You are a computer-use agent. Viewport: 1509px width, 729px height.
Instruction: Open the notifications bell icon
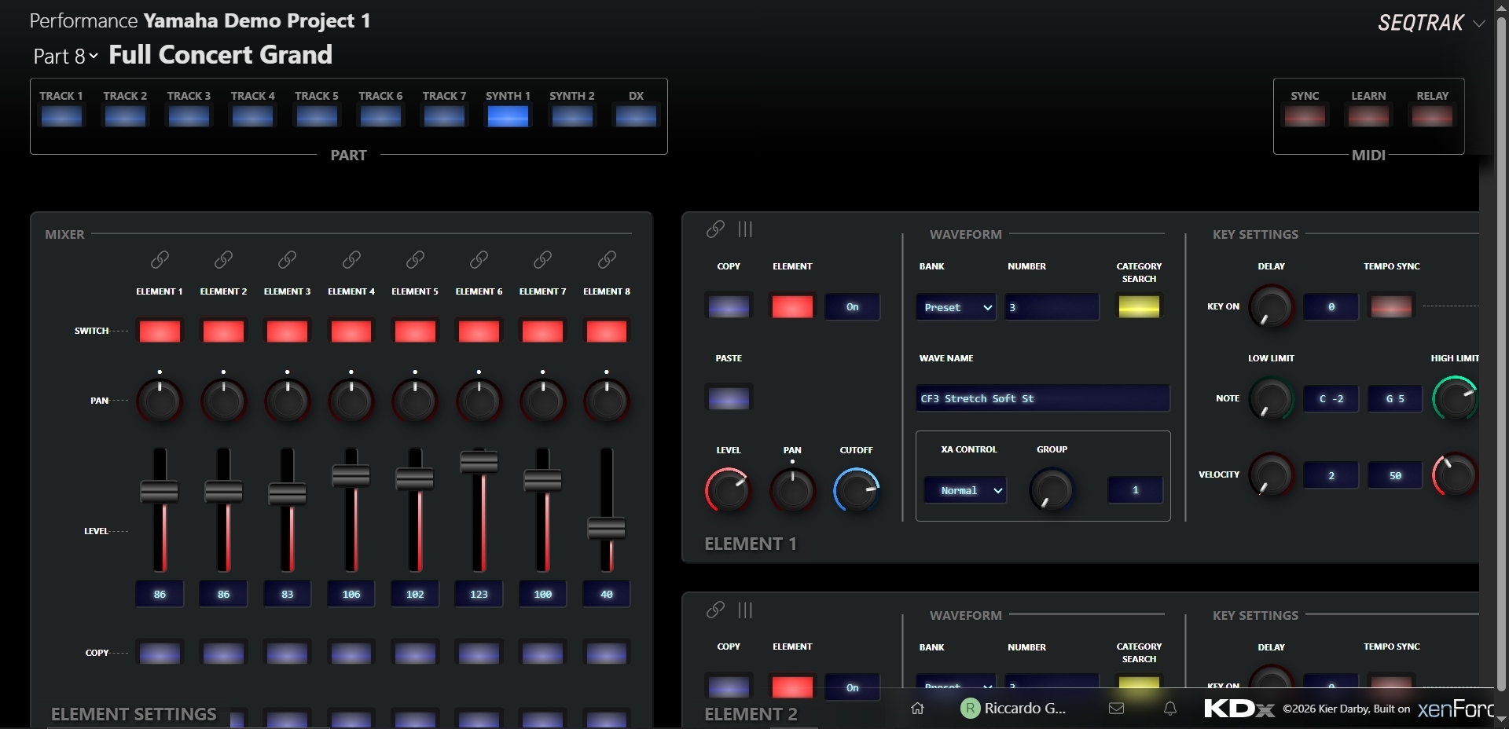[x=1170, y=709]
